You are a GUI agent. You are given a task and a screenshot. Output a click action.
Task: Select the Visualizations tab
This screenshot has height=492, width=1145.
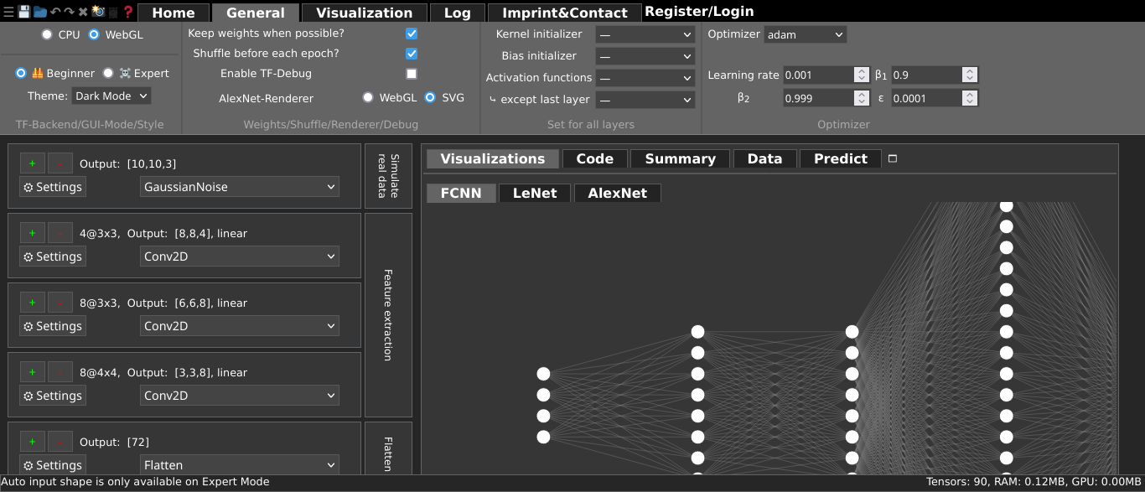point(493,158)
